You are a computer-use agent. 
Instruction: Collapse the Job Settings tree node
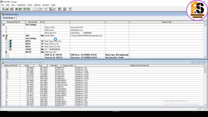point(6,38)
